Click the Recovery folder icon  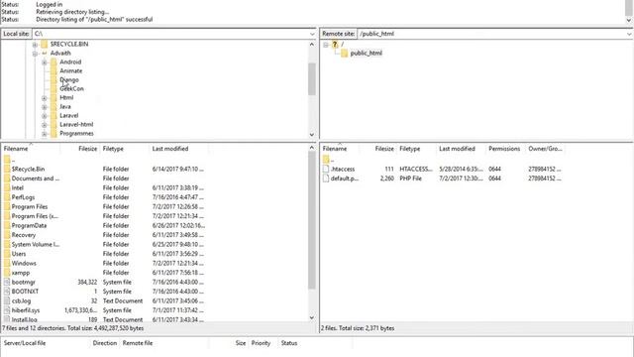pyautogui.click(x=7, y=235)
